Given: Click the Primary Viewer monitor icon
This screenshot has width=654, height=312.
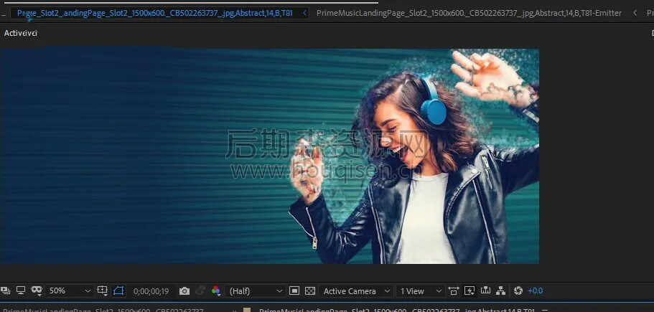Looking at the screenshot, I should pyautogui.click(x=21, y=290).
